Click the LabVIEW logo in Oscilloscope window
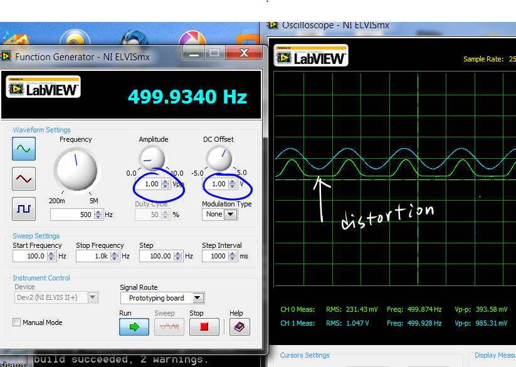 [311, 56]
